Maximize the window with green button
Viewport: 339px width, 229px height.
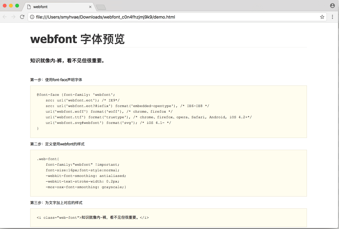(17, 6)
